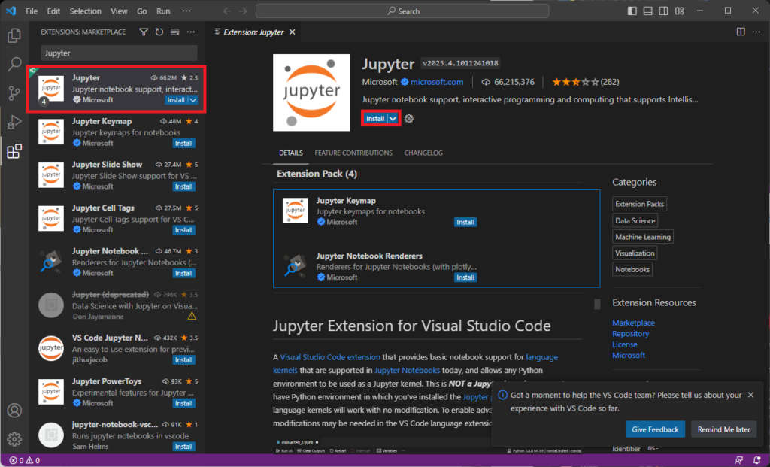Click the extension search field with Jupyter
The width and height of the screenshot is (770, 467).
click(119, 53)
